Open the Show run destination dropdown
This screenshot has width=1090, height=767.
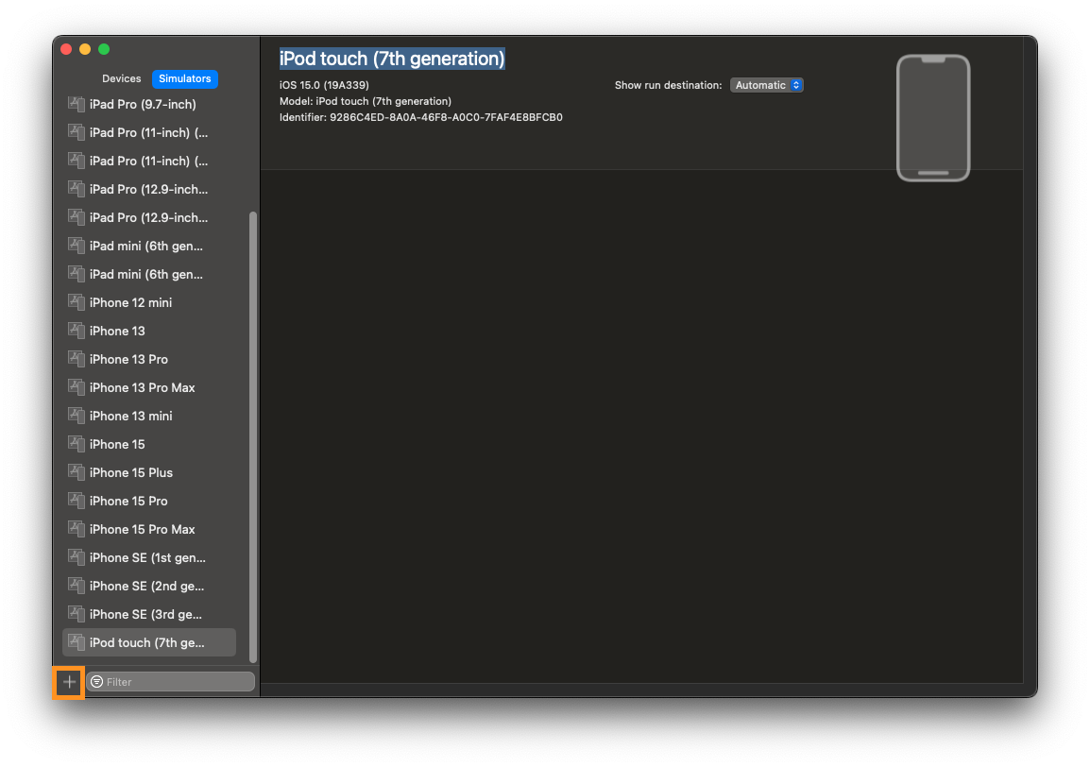[767, 84]
